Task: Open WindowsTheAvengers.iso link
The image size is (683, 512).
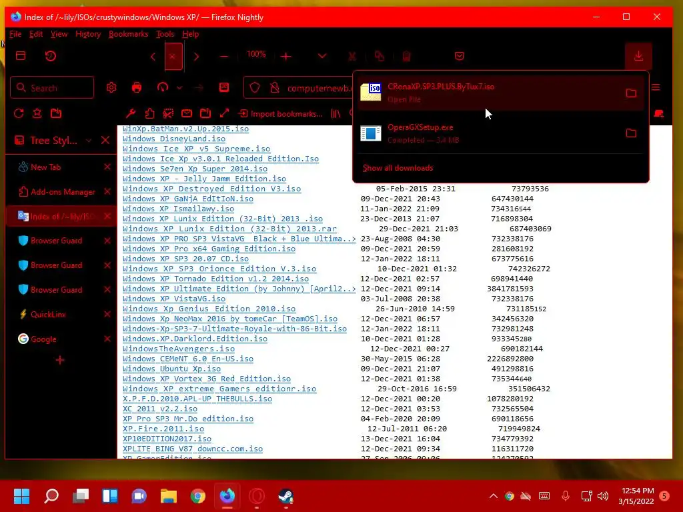Action: pos(179,349)
